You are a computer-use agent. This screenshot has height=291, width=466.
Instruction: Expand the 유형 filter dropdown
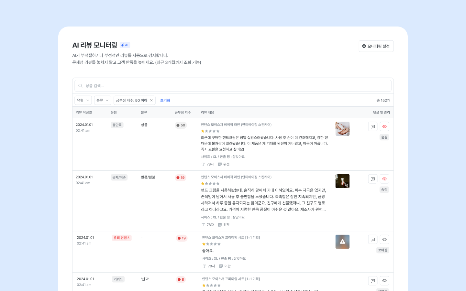click(x=83, y=100)
